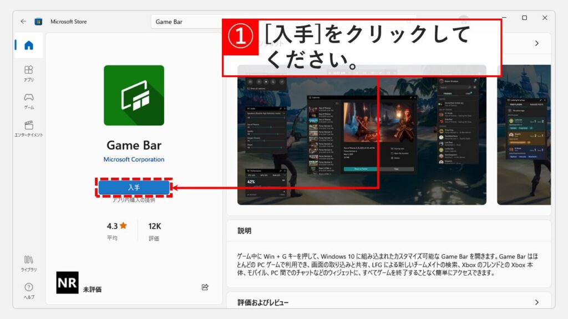Click the 未評価 rating label
Screen dimensions: 568x319
coord(92,289)
